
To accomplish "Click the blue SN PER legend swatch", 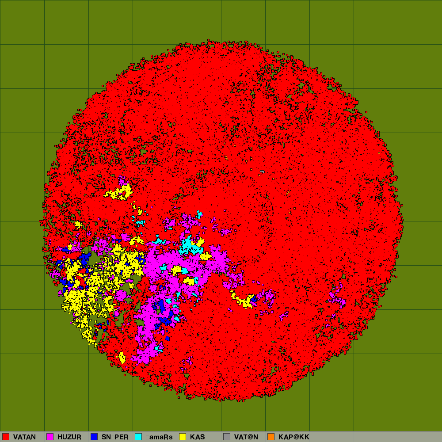I will pos(94,437).
